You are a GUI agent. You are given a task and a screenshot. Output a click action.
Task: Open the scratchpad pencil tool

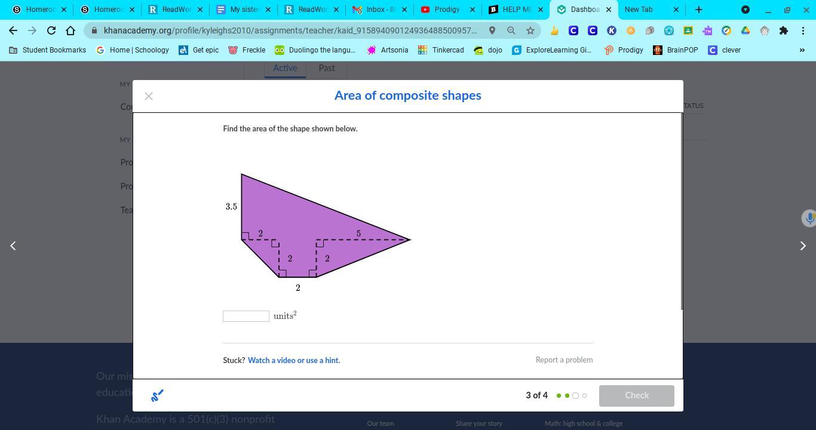click(157, 395)
